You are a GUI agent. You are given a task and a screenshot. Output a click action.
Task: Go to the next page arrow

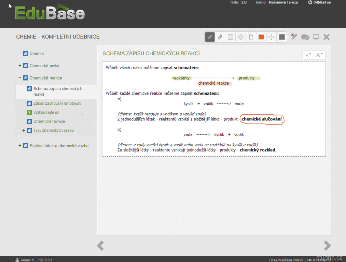[327, 246]
